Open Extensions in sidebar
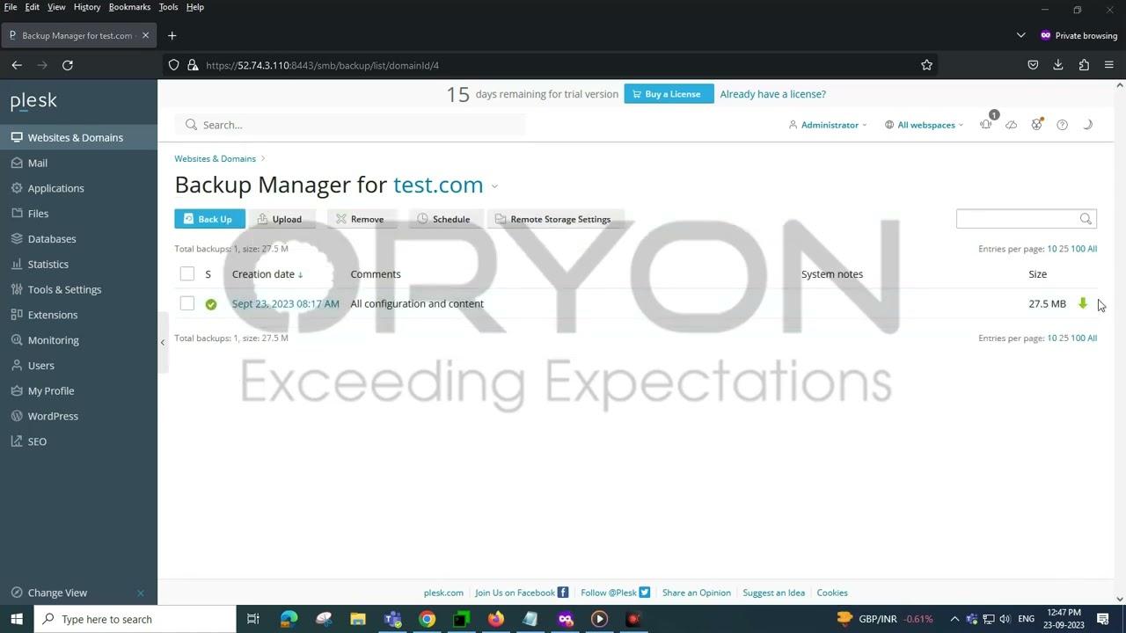 53,315
